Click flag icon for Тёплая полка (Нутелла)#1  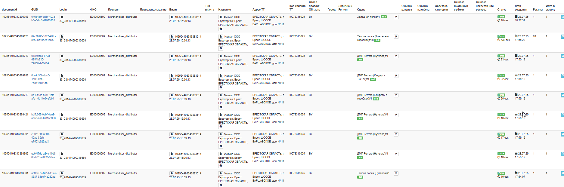click(x=396, y=173)
